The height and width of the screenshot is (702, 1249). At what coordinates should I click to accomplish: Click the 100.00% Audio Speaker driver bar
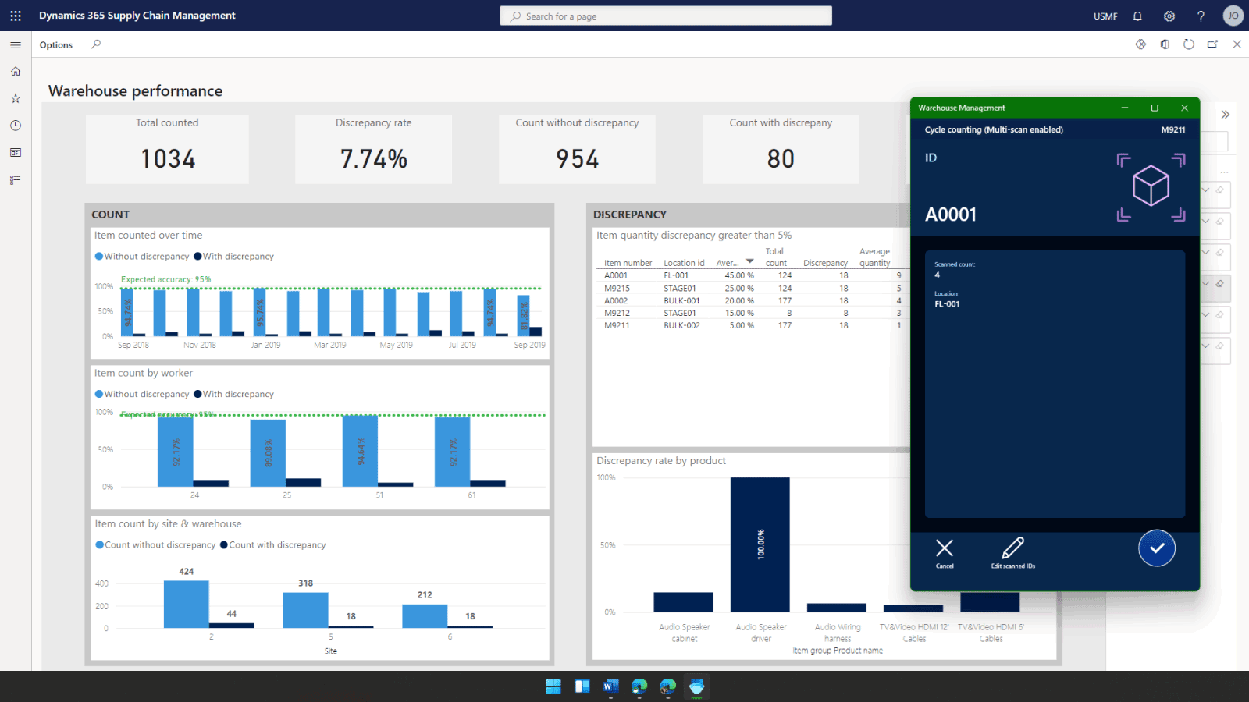[x=760, y=544]
